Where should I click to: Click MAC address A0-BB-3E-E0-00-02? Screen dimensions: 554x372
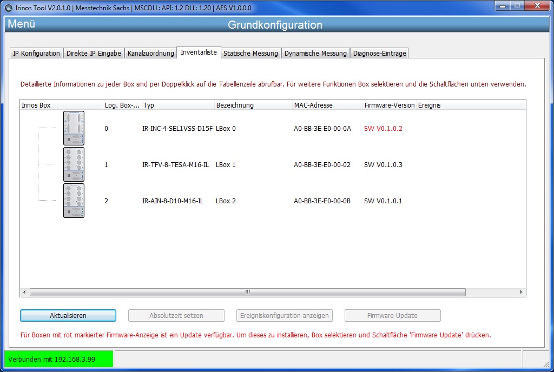322,165
